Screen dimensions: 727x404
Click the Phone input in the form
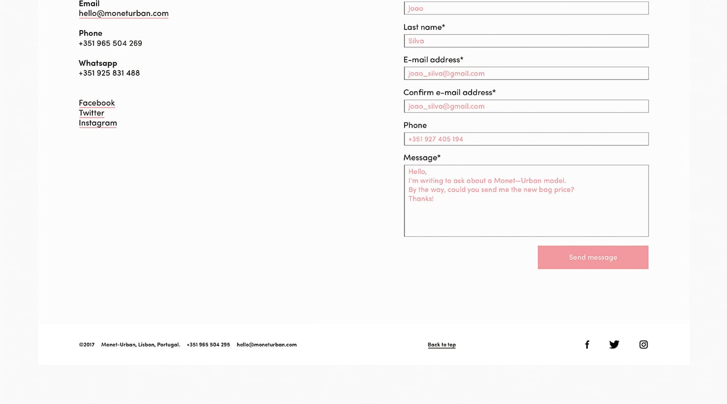coord(526,139)
